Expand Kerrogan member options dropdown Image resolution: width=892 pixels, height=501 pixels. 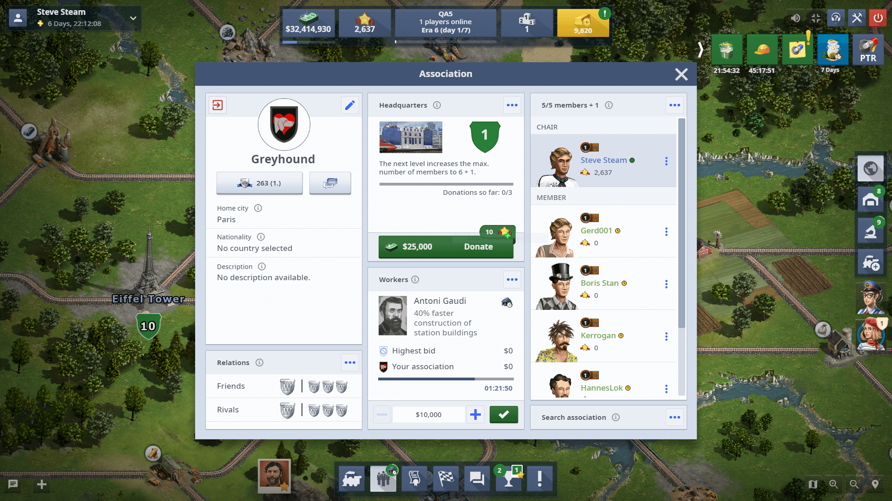pos(667,336)
